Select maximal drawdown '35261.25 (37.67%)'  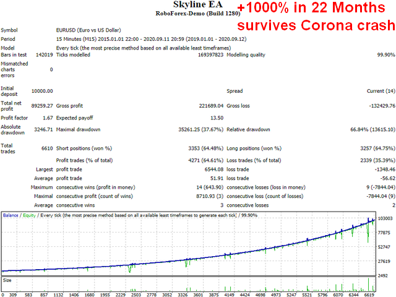pyautogui.click(x=200, y=129)
